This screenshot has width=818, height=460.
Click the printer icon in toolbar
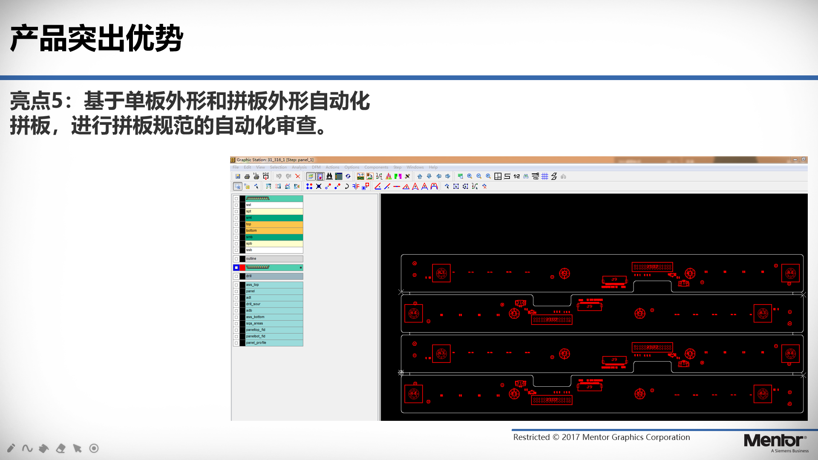point(247,176)
